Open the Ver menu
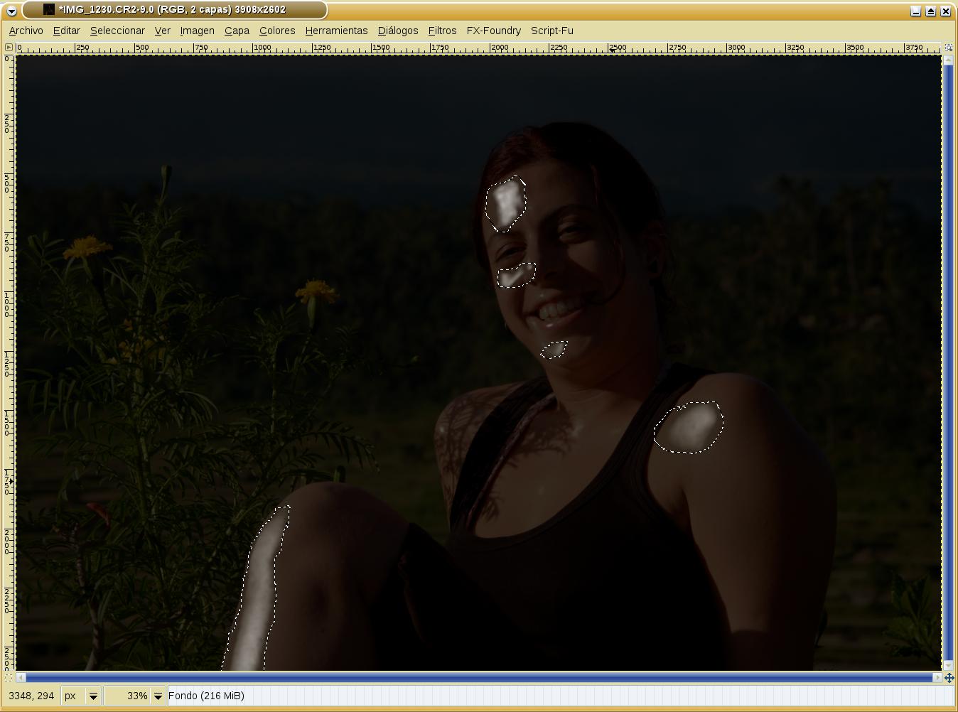Screen dimensions: 958x712 (x=163, y=31)
